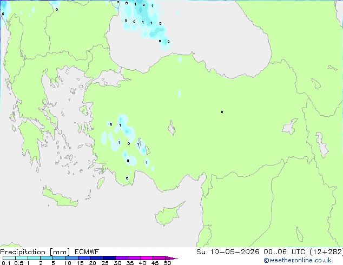The image size is (343, 265).
Task: Click the 'Su 10-05-2026' date text
Action: [228, 251]
